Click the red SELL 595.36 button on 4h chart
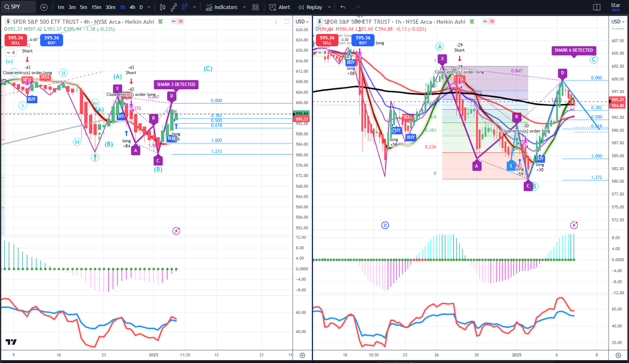 (16, 40)
